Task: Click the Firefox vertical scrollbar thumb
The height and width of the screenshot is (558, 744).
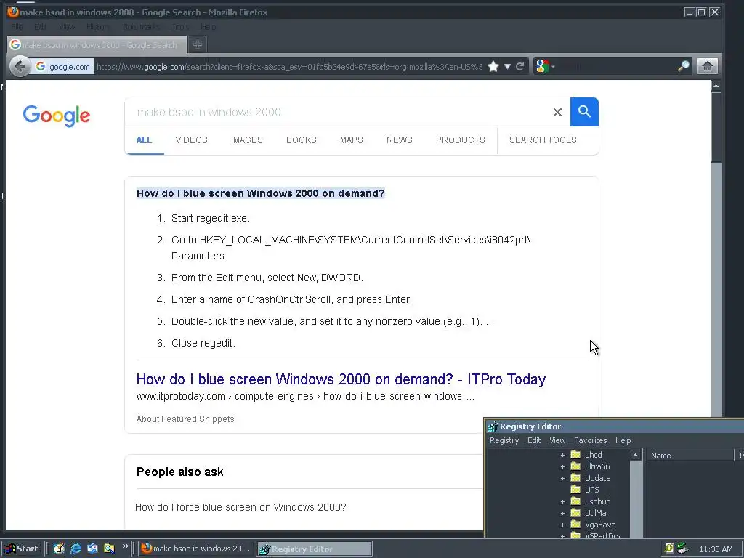Action: (716, 127)
